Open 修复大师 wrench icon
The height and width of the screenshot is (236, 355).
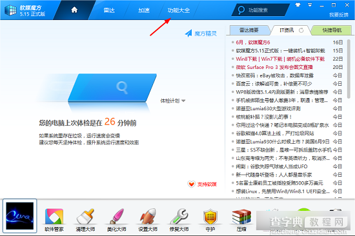[x=179, y=219]
